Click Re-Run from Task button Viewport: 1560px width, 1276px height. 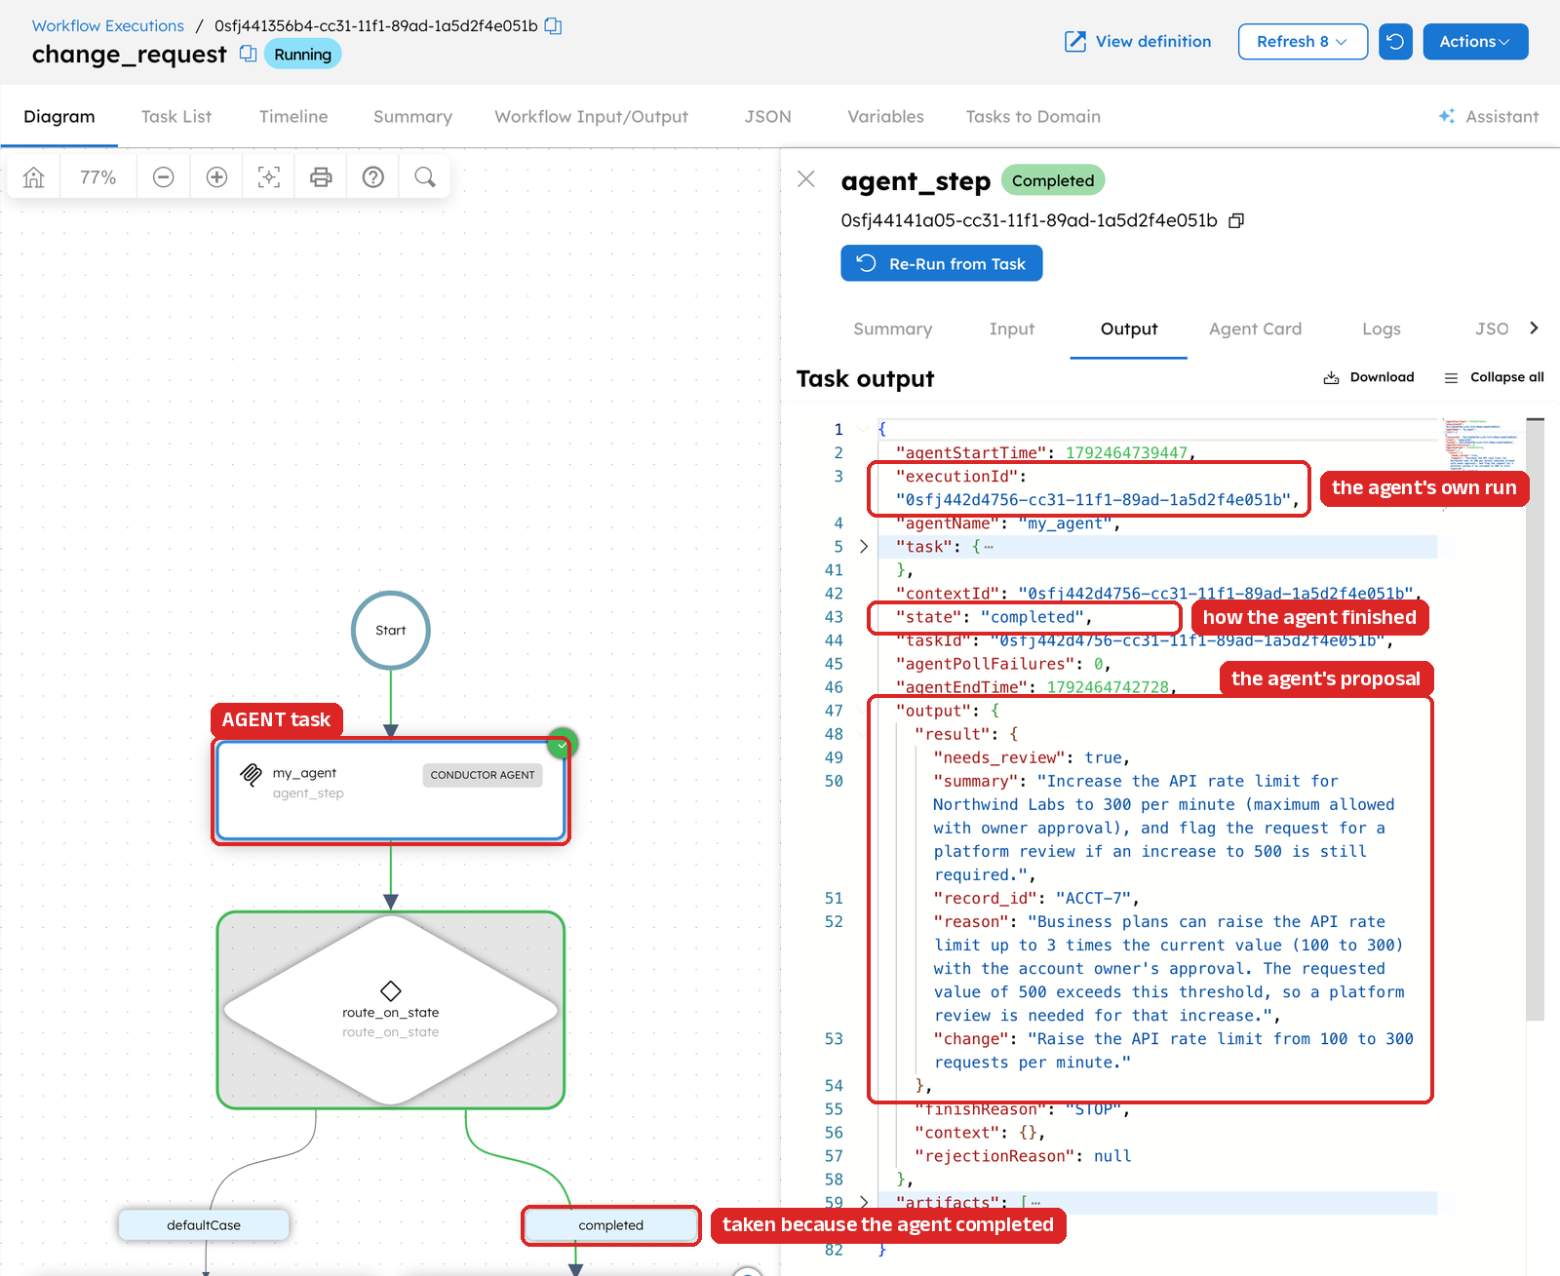[942, 263]
